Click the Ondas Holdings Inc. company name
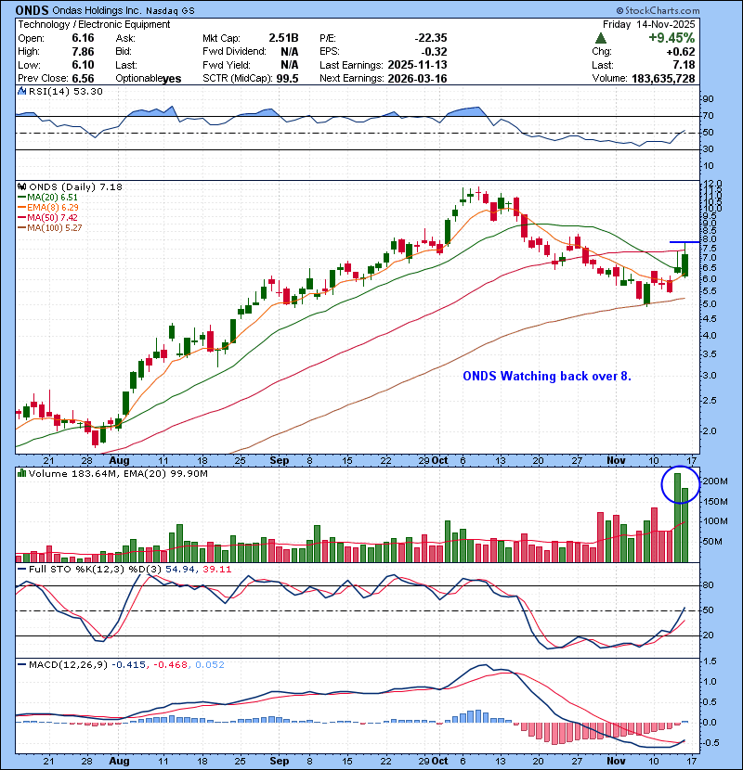This screenshot has width=743, height=770. [x=97, y=11]
